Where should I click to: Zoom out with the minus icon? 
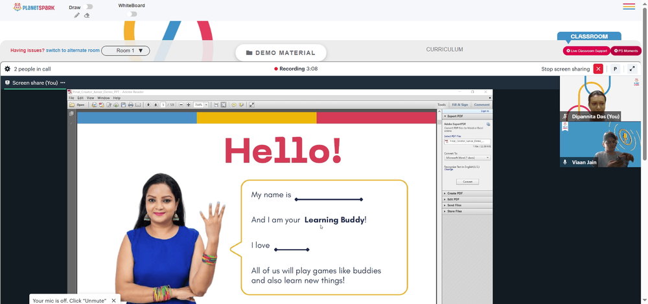[181, 105]
